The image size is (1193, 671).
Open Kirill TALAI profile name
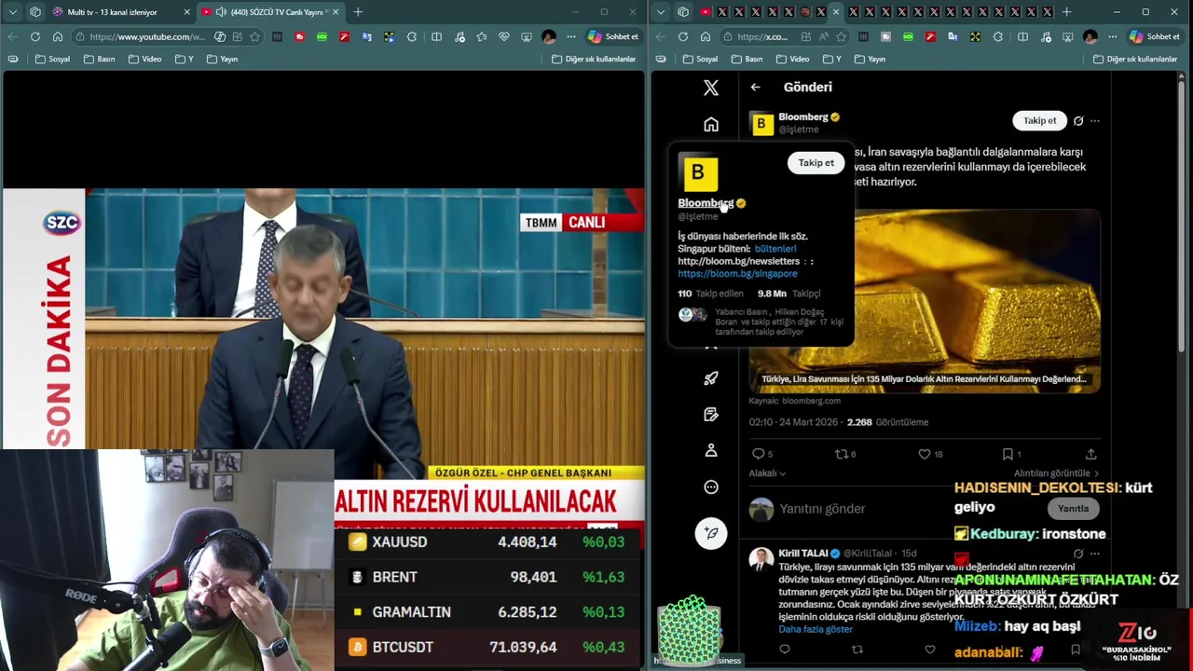(802, 554)
